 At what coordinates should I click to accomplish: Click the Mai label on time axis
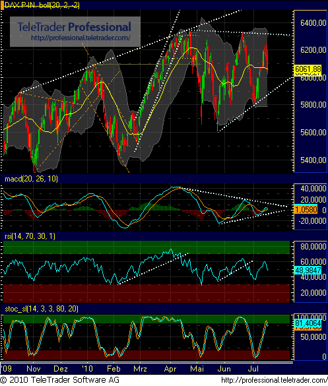(x=197, y=369)
